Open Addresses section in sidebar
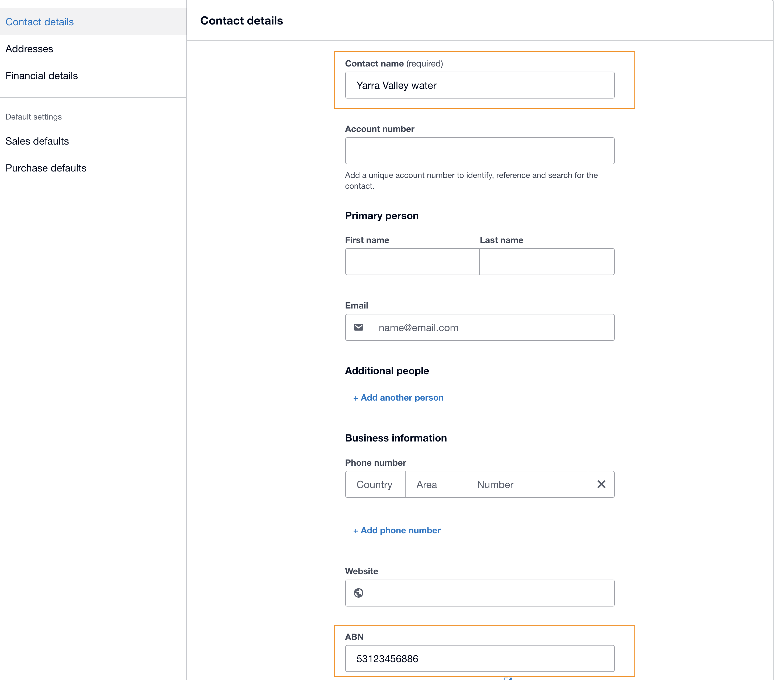 click(x=29, y=49)
